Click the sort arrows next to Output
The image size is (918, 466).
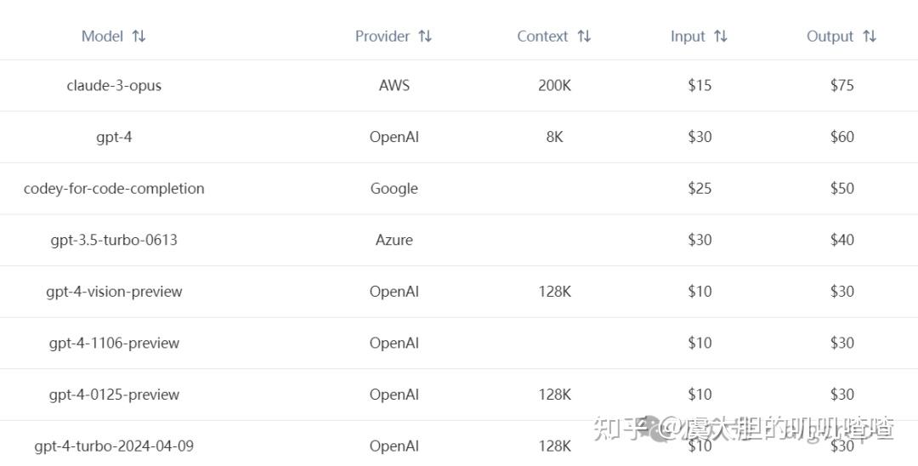click(x=870, y=36)
